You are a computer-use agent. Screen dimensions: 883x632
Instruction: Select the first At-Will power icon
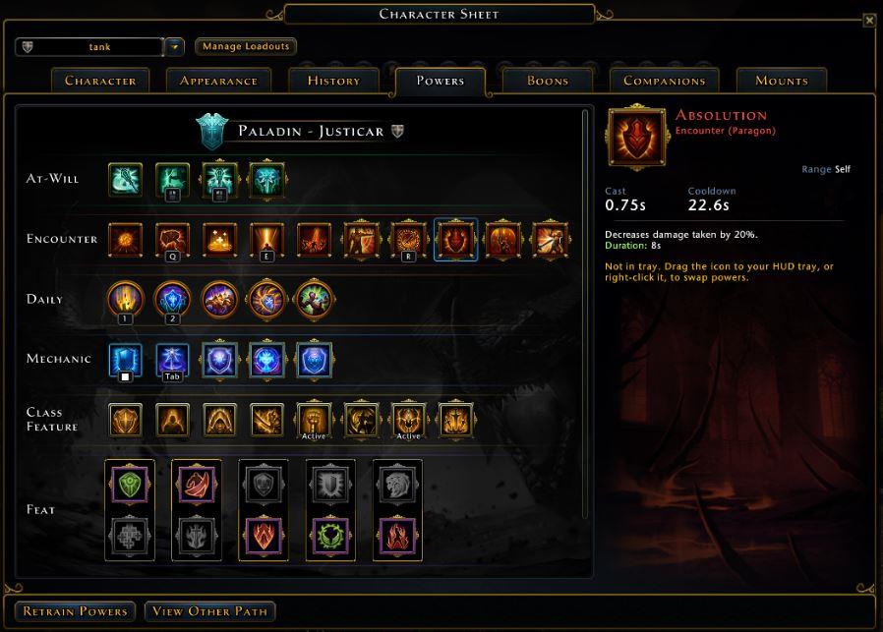coord(125,180)
